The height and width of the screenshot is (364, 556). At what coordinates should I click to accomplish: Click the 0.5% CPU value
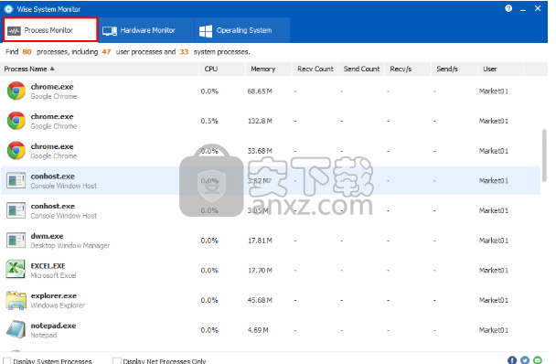click(209, 121)
